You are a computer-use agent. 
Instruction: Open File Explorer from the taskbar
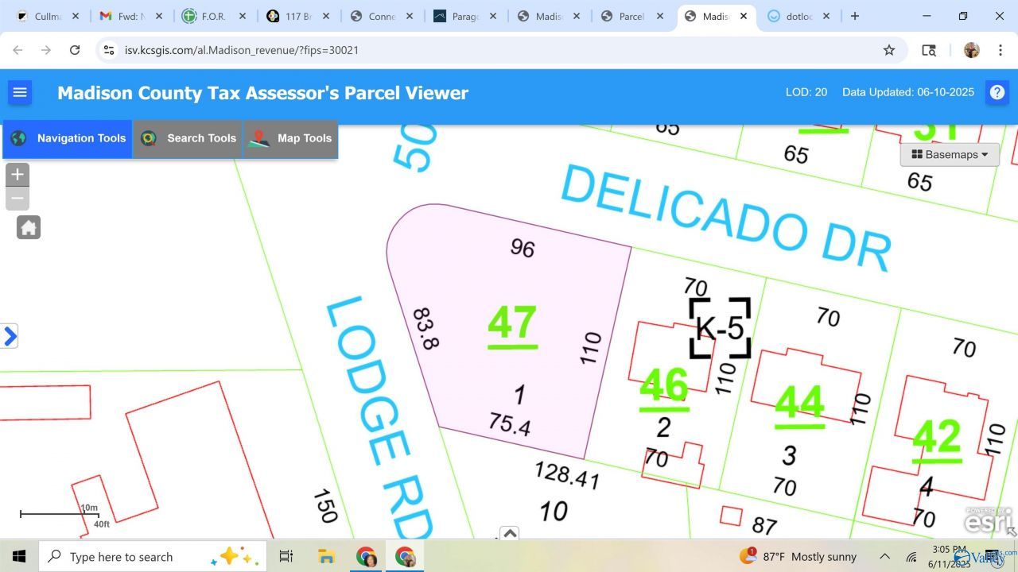(326, 556)
